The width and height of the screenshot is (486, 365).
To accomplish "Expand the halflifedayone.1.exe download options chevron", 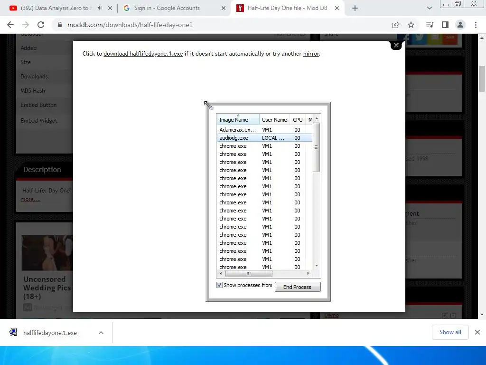I will pyautogui.click(x=101, y=333).
